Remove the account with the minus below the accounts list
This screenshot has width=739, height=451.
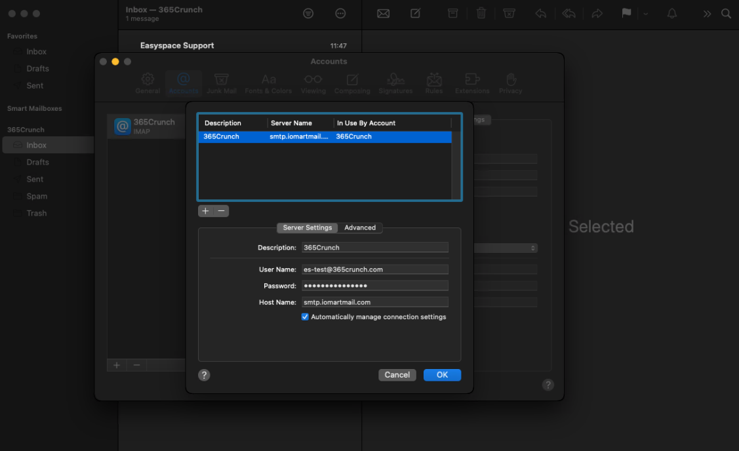(136, 365)
